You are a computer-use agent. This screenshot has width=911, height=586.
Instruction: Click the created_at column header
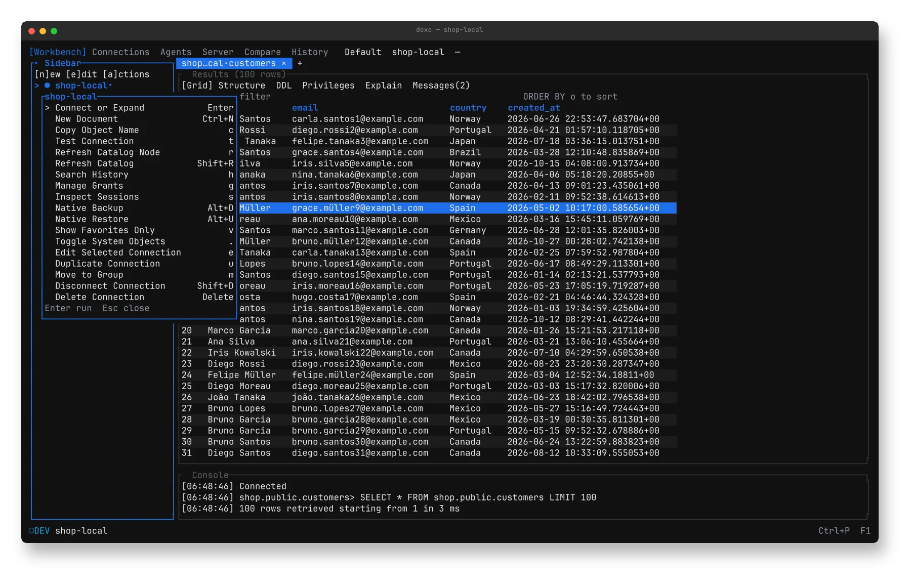(534, 108)
